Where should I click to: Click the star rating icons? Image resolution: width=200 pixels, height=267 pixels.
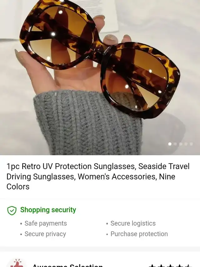pos(170,265)
